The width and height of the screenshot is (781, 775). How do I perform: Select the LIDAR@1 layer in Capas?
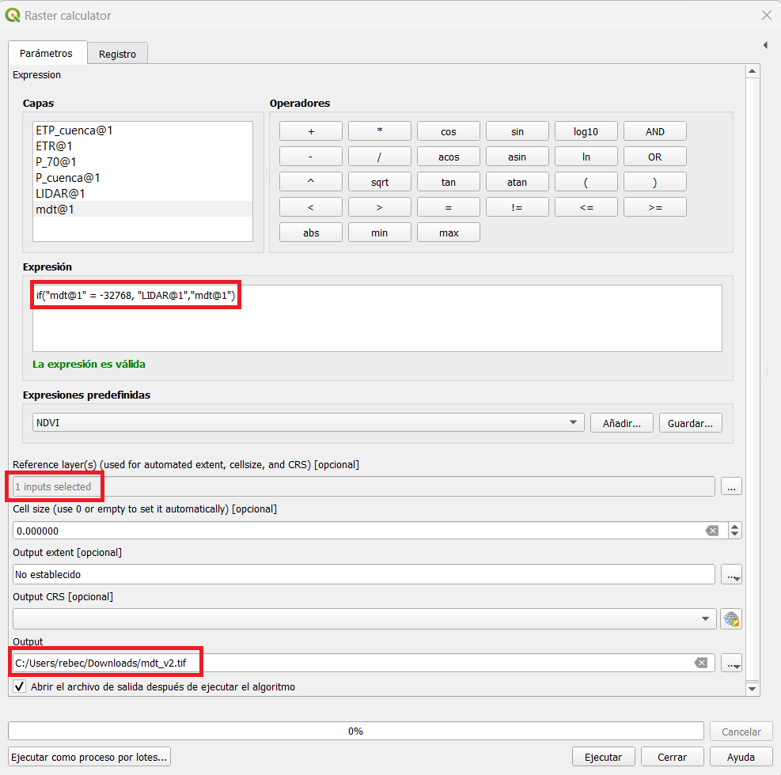pyautogui.click(x=60, y=193)
